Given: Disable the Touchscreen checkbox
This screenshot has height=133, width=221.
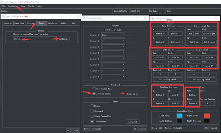Looking at the screenshot, I should [92, 122].
